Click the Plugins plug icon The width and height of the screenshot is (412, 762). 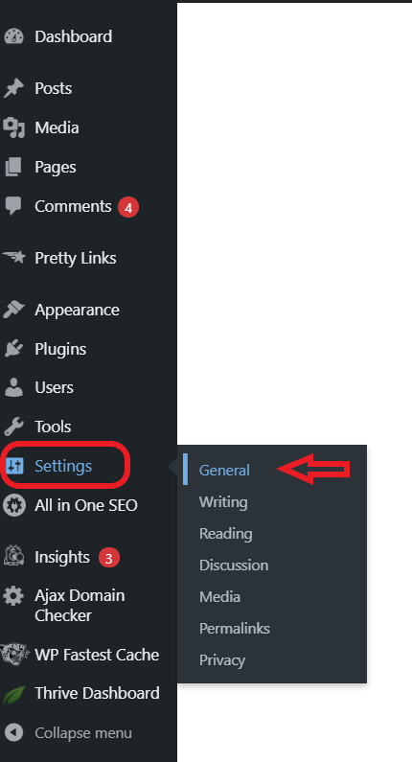point(13,349)
